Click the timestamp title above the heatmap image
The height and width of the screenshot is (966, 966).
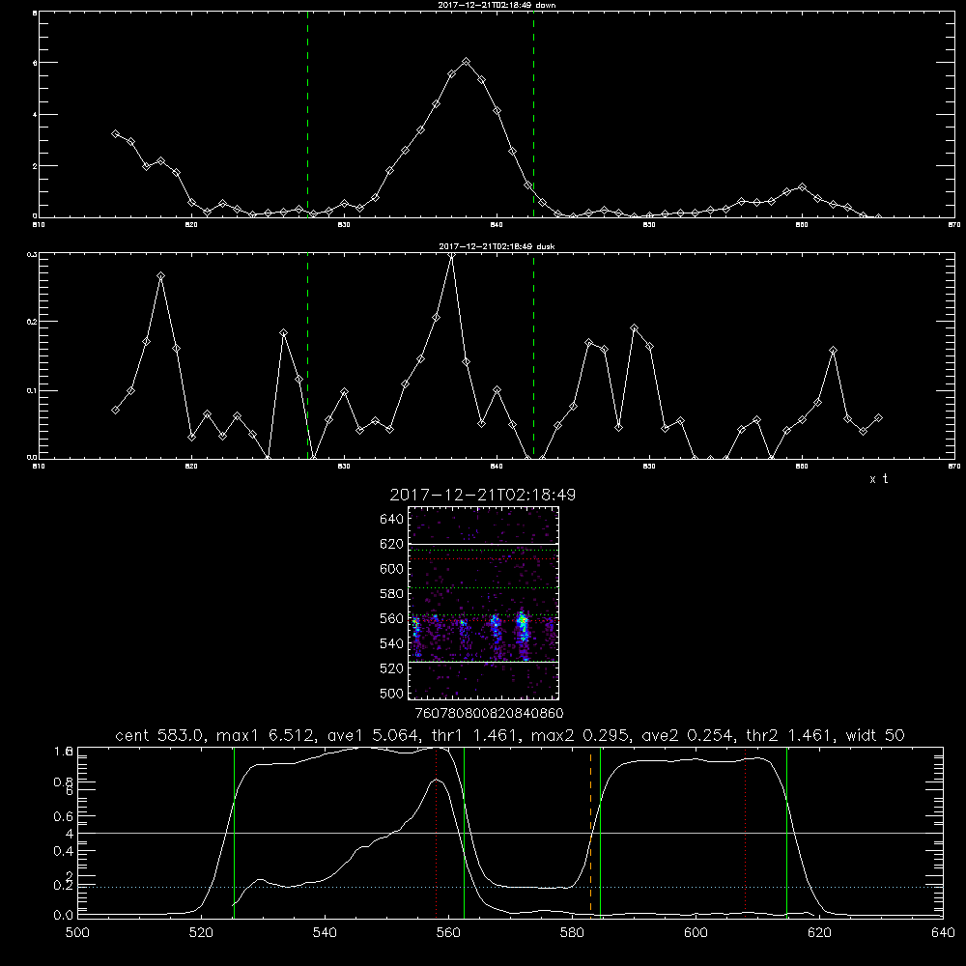(482, 495)
